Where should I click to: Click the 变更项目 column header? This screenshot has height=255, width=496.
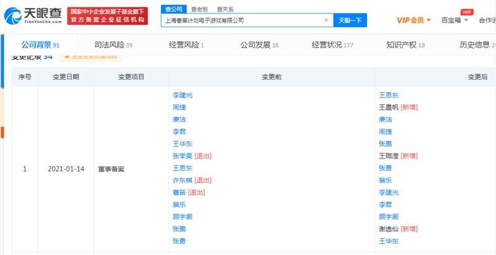click(x=131, y=77)
